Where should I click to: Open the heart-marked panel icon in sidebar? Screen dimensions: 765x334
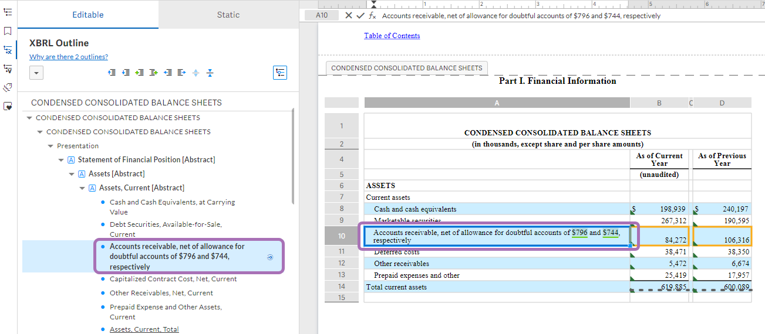tap(8, 106)
